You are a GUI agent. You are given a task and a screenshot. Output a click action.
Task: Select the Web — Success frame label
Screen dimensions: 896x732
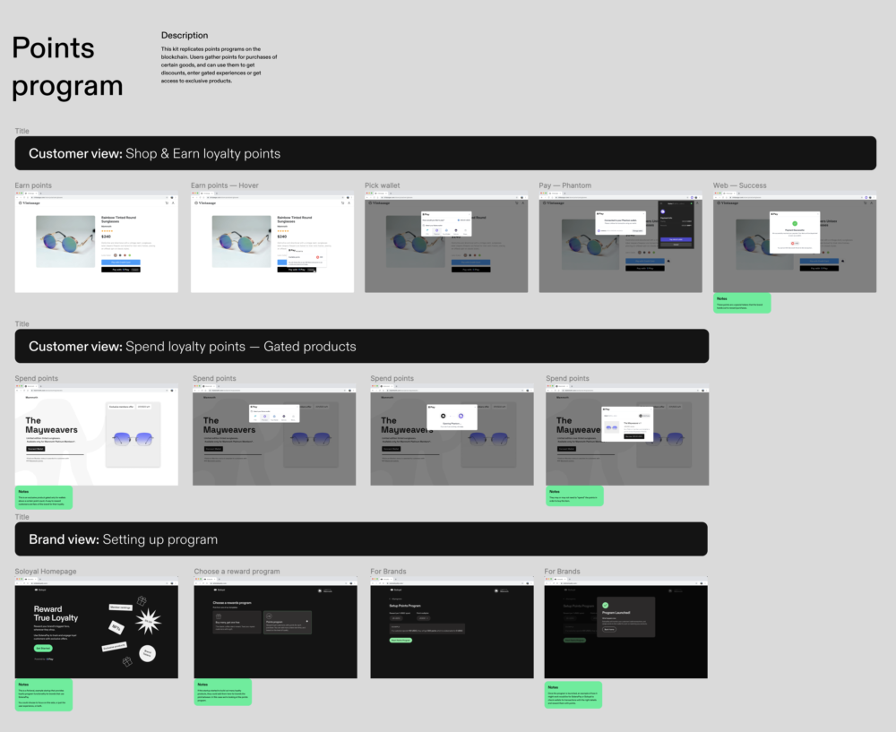739,185
